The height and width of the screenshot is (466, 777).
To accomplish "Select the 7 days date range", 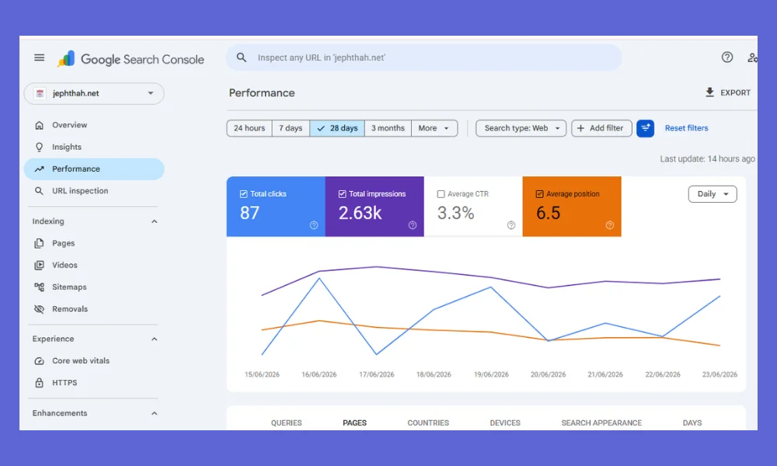I will (291, 128).
